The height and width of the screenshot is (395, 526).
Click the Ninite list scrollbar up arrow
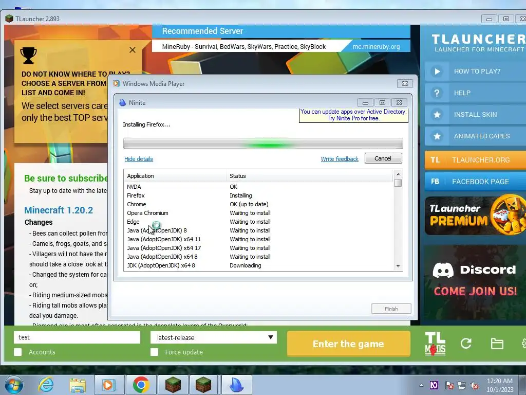point(398,174)
